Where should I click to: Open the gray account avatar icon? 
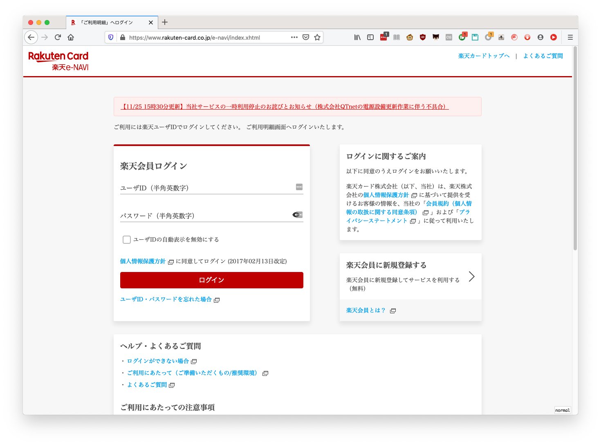[540, 37]
